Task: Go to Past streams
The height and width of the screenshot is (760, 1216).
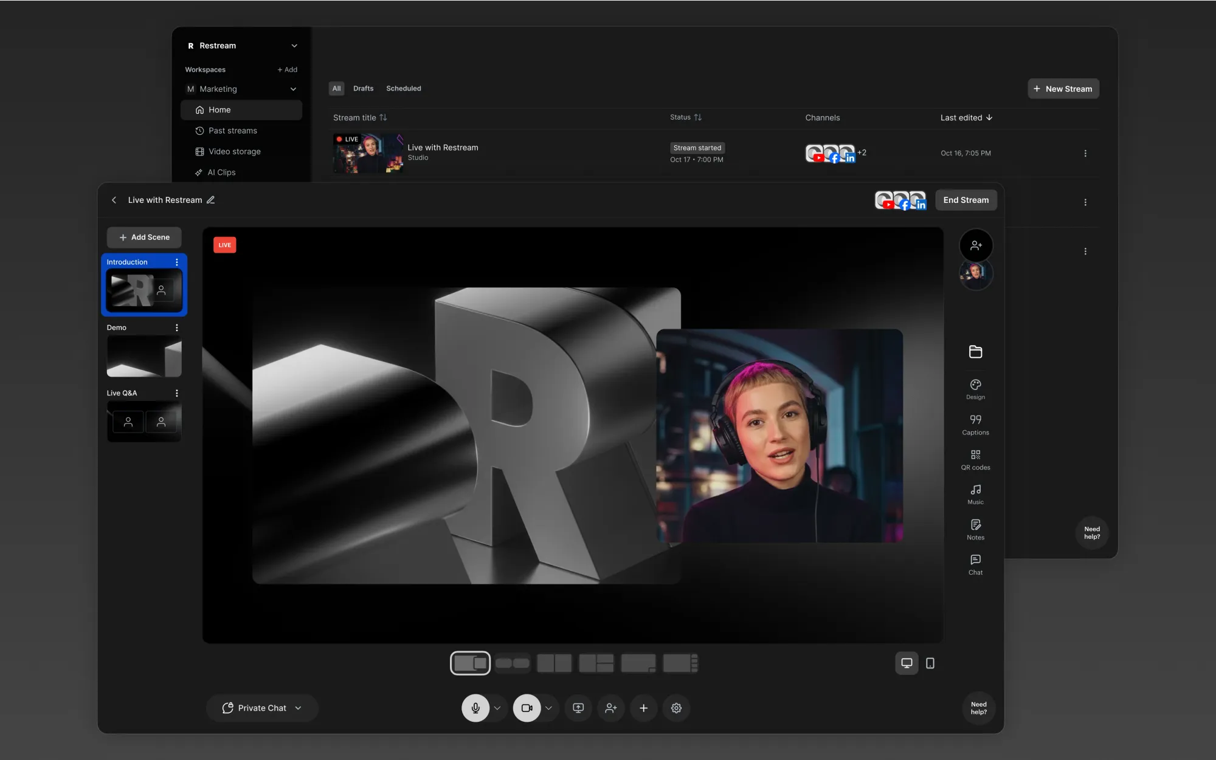Action: pyautogui.click(x=232, y=131)
